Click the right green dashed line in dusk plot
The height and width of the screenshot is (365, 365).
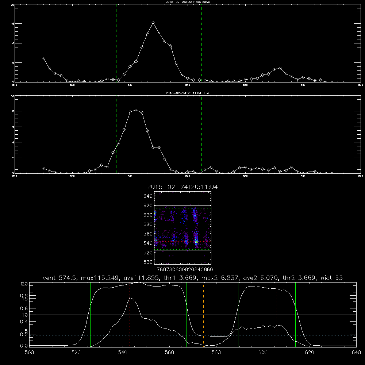click(201, 134)
